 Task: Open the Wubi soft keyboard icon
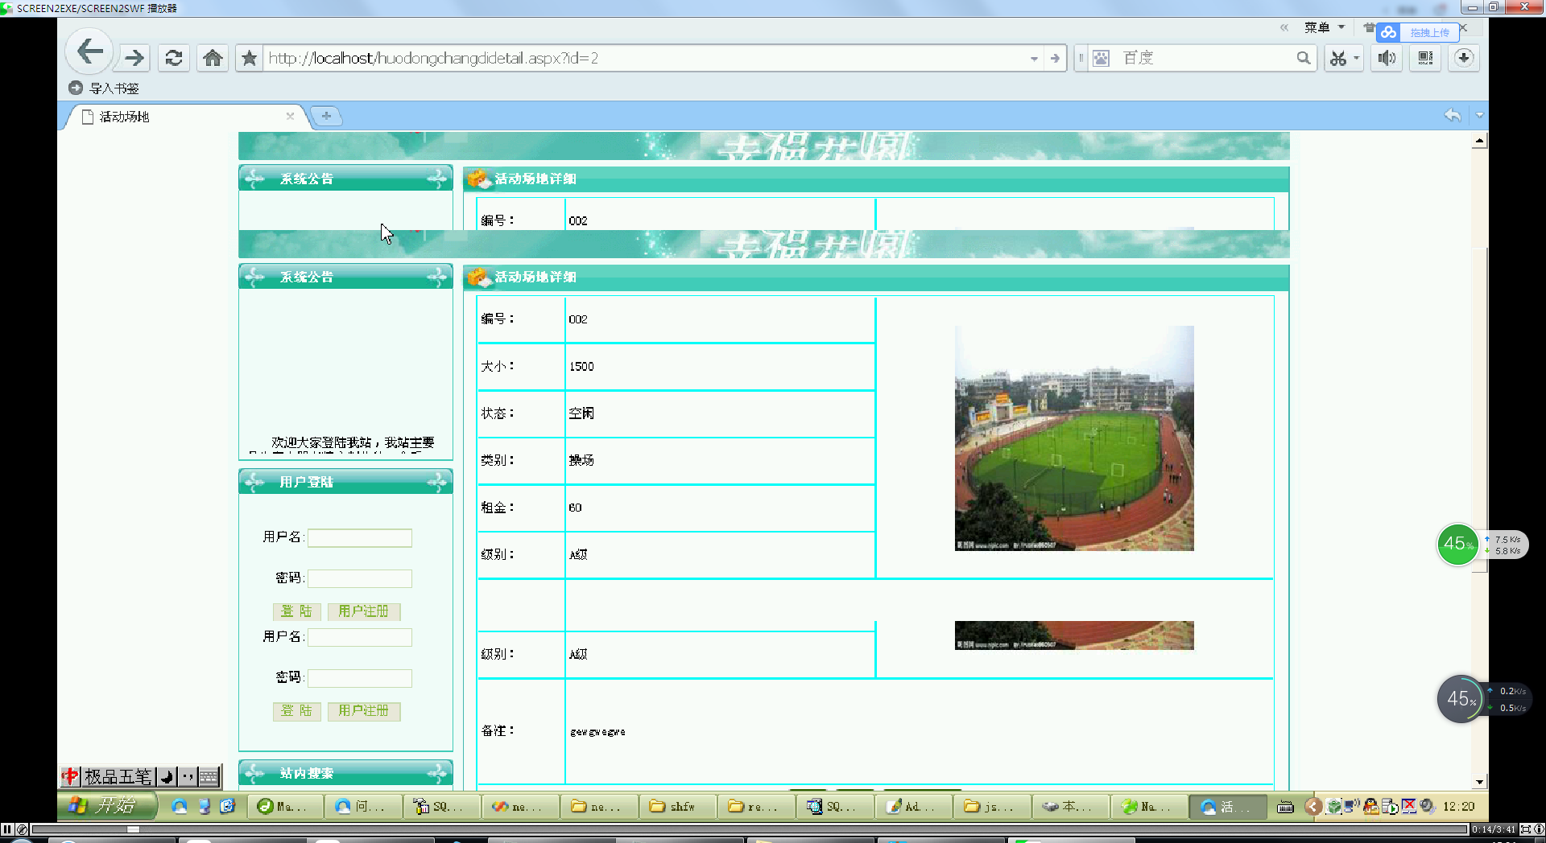209,776
